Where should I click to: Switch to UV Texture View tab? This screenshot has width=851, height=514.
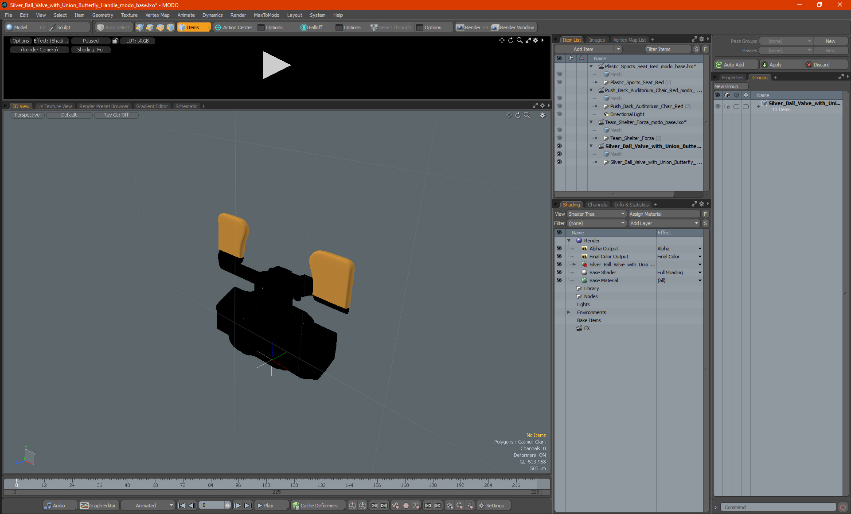pyautogui.click(x=54, y=106)
